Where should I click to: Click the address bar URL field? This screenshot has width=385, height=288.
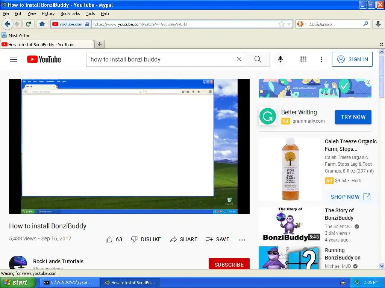click(x=185, y=24)
